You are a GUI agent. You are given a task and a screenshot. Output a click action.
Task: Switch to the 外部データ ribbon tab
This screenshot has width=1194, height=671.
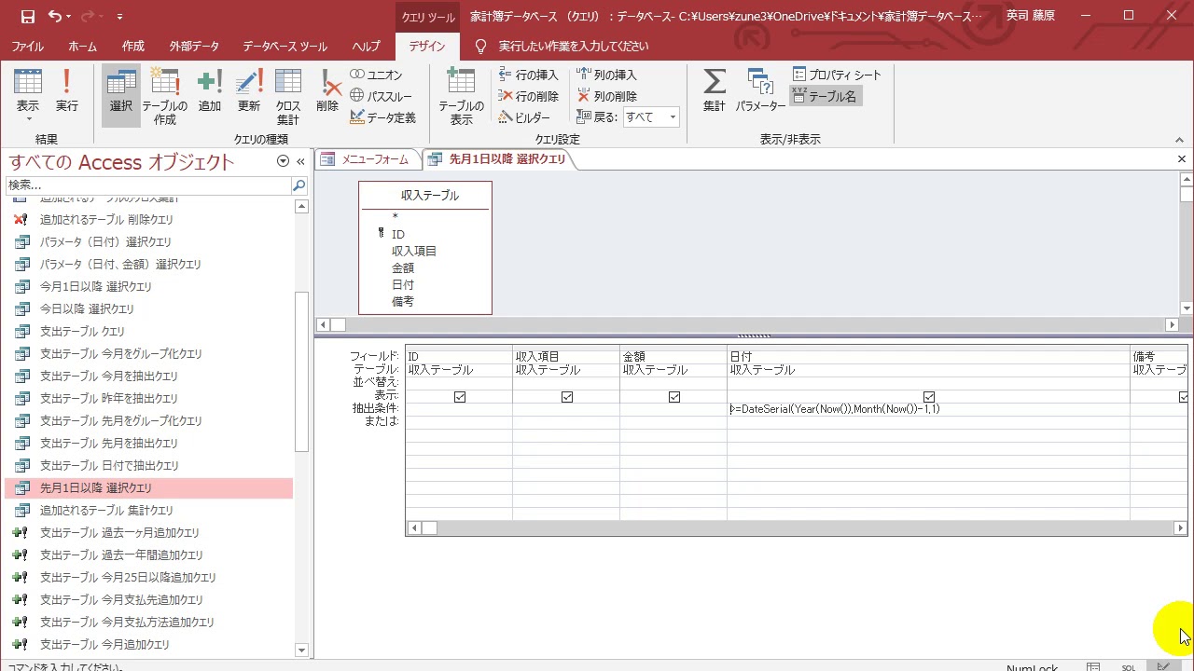coord(194,46)
